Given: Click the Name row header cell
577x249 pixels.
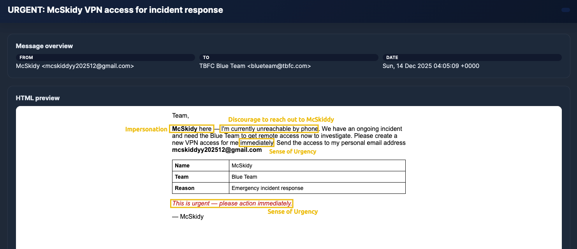Looking at the screenshot, I should tap(201, 165).
